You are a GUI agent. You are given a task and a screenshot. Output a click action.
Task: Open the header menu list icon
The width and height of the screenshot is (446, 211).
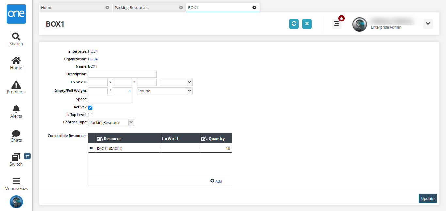[x=337, y=24]
